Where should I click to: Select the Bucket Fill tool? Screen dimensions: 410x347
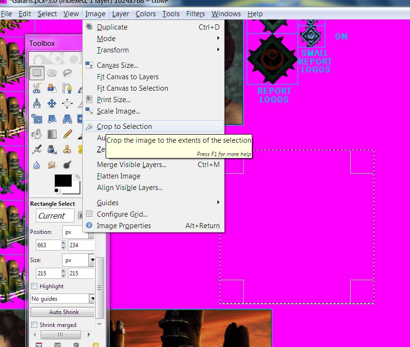click(37, 134)
